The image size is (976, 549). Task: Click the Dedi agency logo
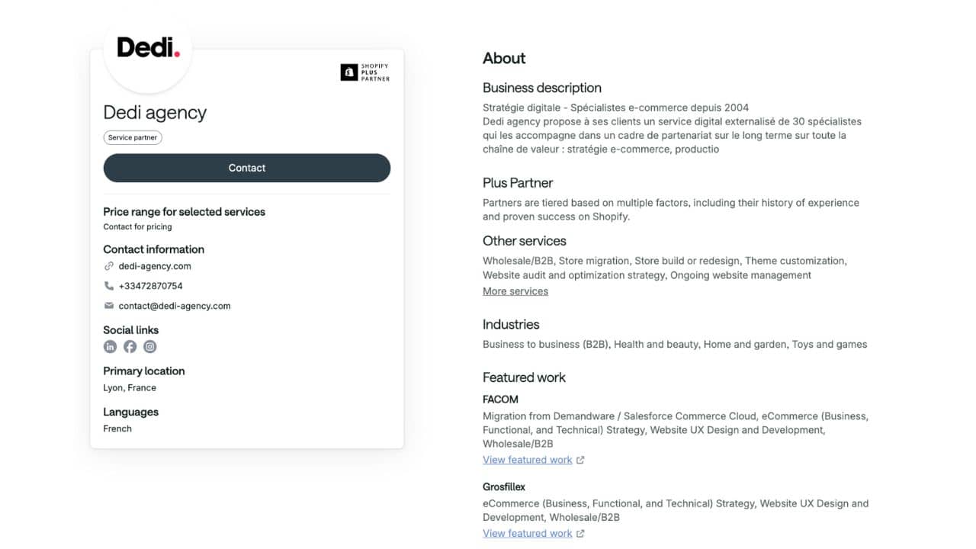point(148,49)
